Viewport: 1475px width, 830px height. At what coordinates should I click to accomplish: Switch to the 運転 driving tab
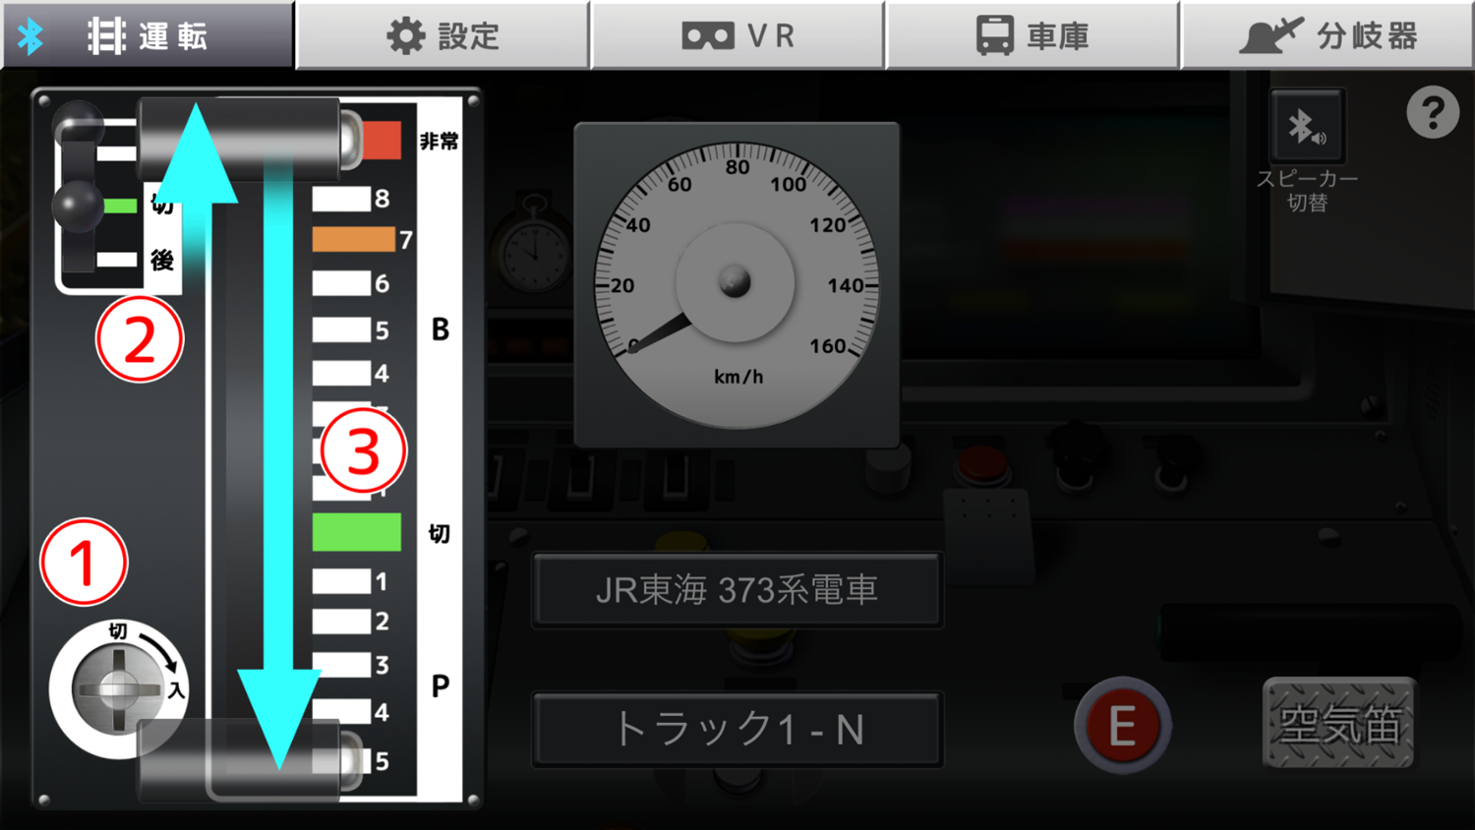click(x=147, y=35)
